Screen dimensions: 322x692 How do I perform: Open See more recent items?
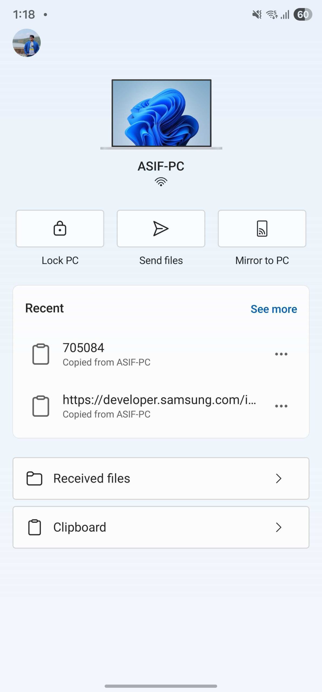pyautogui.click(x=274, y=309)
